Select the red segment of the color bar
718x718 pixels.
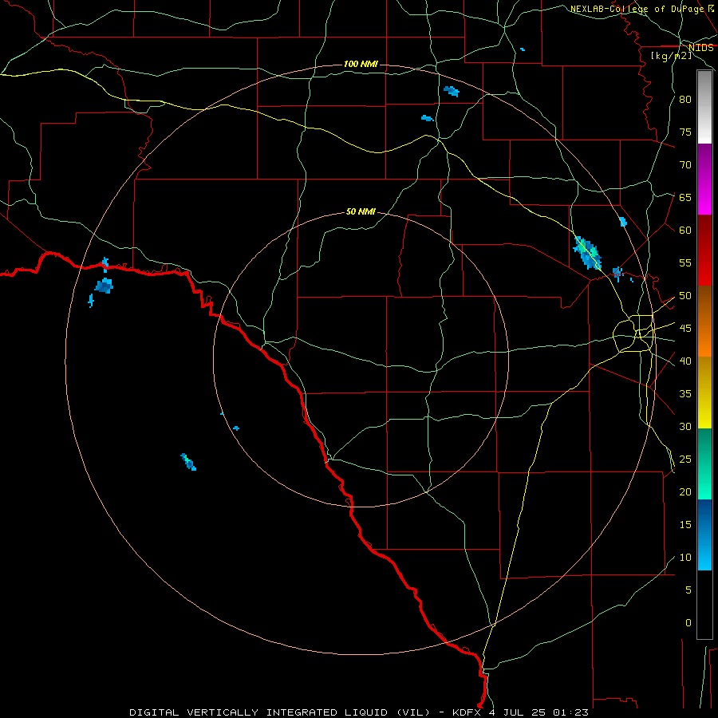click(x=704, y=251)
